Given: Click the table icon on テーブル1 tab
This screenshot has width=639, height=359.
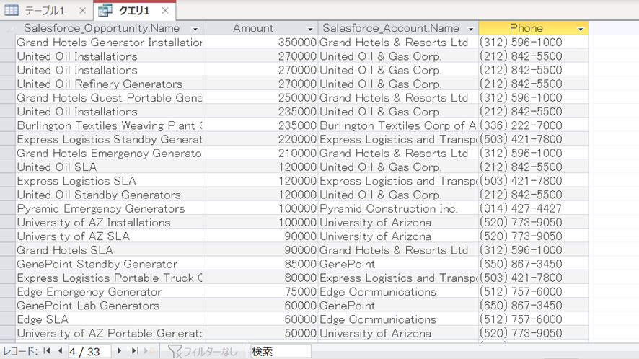Looking at the screenshot, I should 12,10.
